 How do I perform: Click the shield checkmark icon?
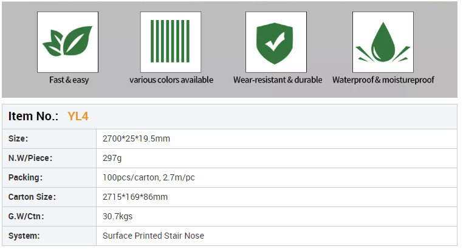276,42
